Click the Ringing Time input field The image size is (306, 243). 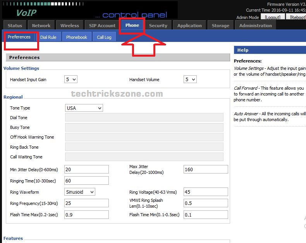86,181
